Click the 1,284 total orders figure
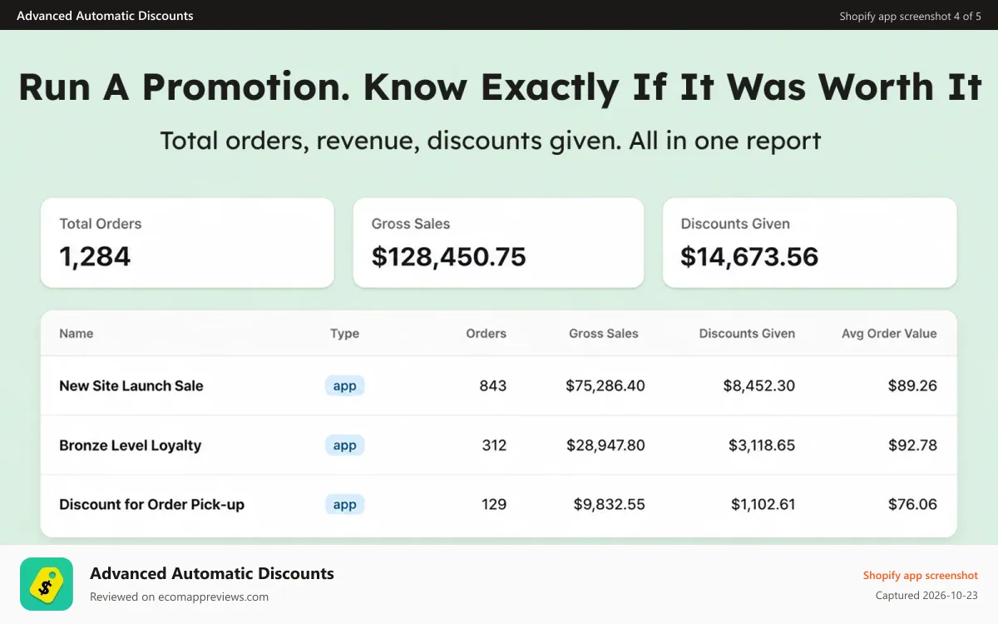This screenshot has height=624, width=998. tap(95, 256)
